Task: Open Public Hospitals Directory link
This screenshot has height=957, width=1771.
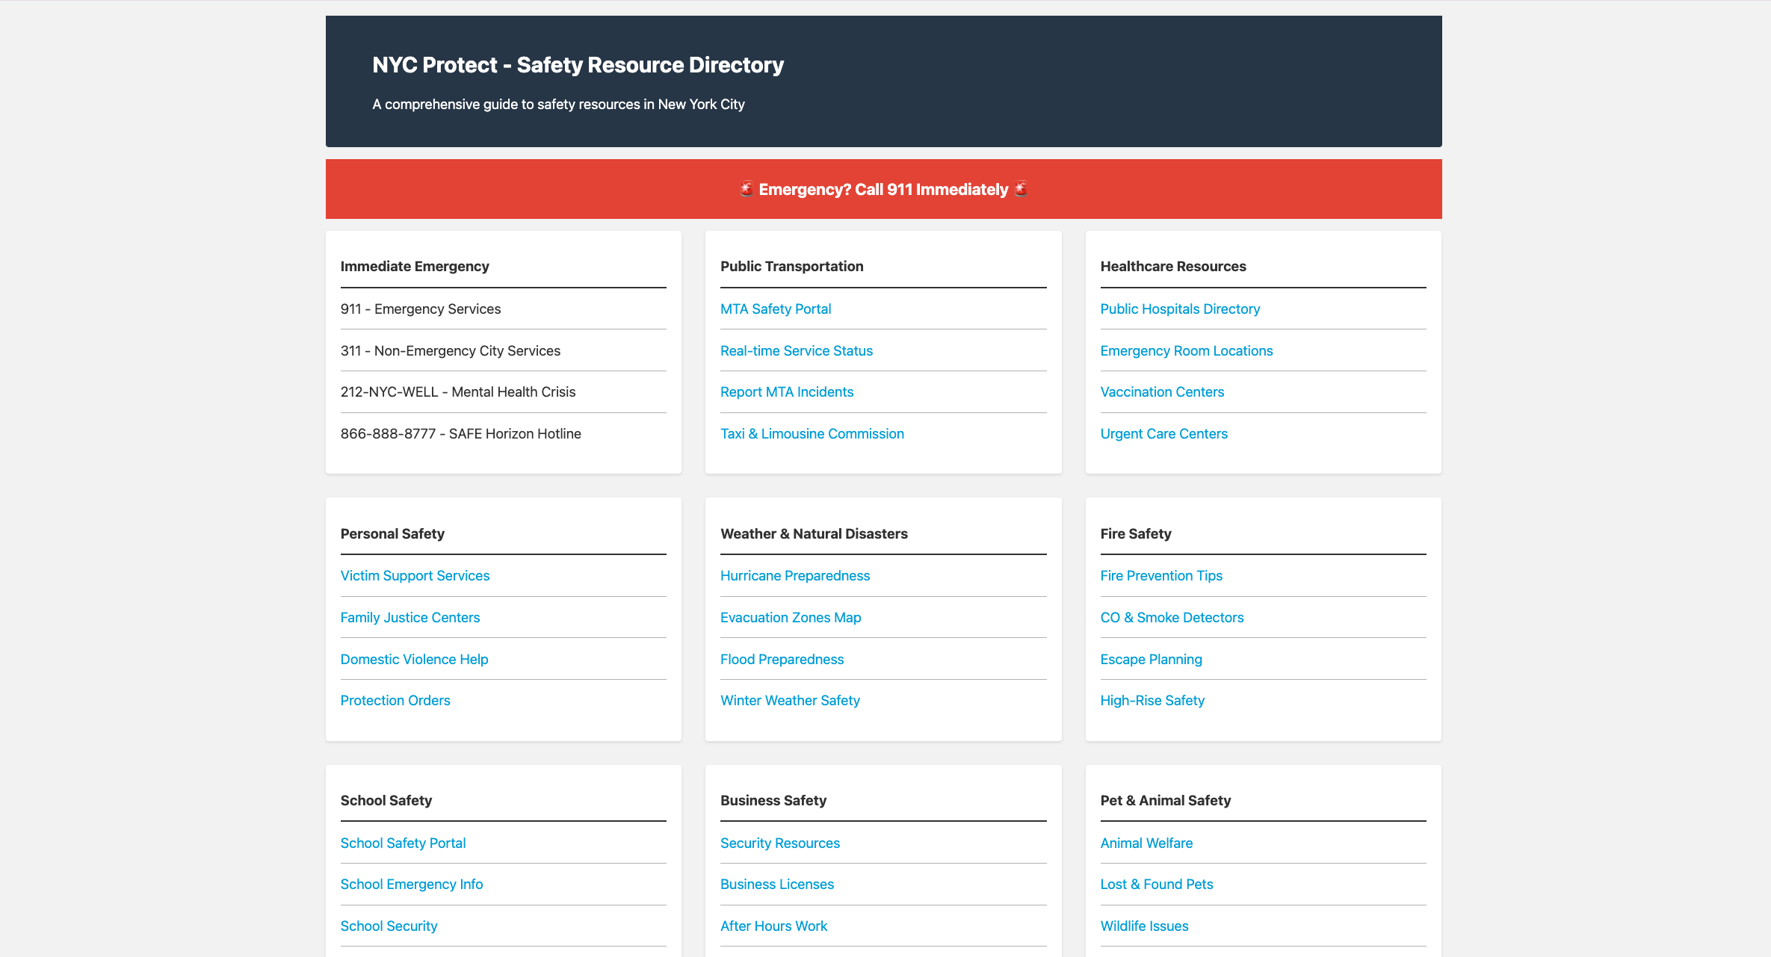Action: click(1179, 309)
